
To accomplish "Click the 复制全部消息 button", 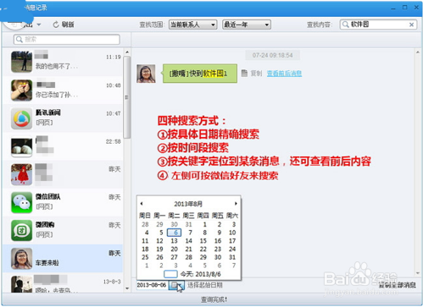I will pos(398,285).
